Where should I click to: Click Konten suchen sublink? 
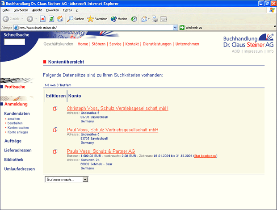(x=18, y=127)
